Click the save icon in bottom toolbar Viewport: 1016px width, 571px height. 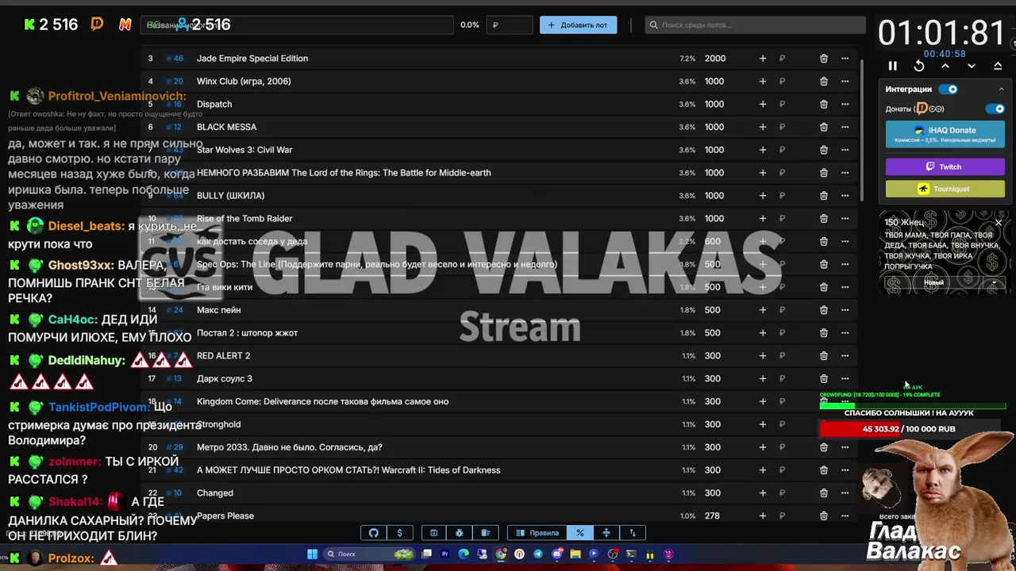[433, 533]
